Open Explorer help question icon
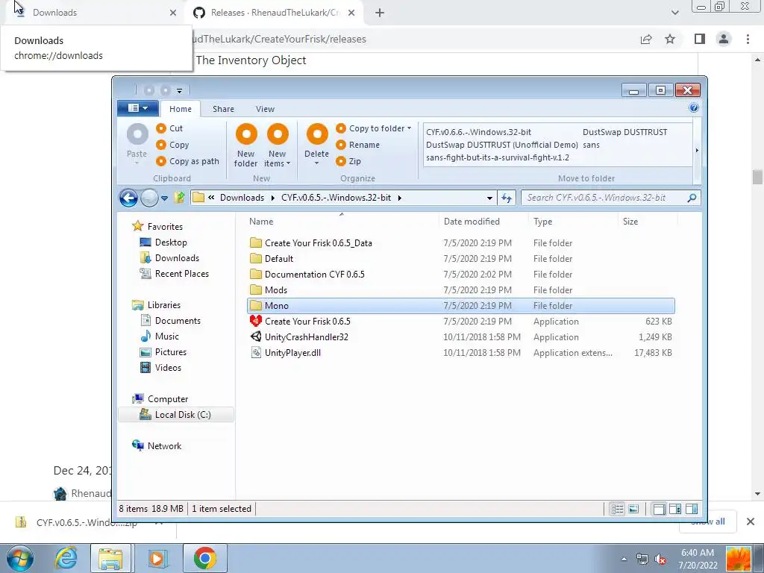 [694, 107]
